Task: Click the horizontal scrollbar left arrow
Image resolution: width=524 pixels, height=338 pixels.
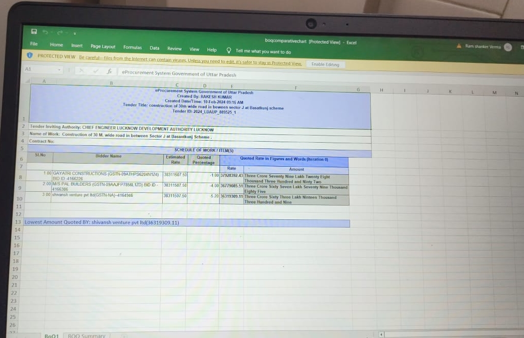Action: pyautogui.click(x=381, y=334)
